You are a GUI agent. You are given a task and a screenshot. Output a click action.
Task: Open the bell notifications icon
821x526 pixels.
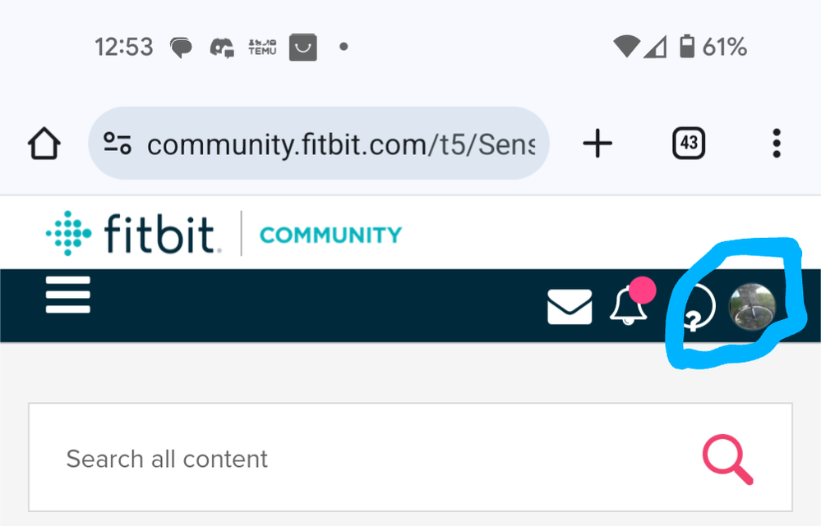tap(628, 305)
